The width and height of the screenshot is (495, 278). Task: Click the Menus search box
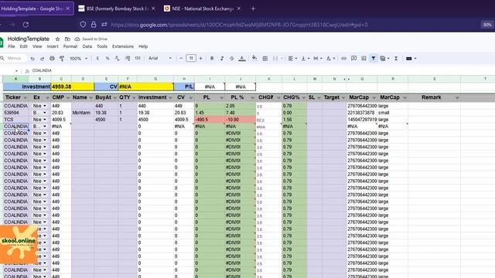12,59
